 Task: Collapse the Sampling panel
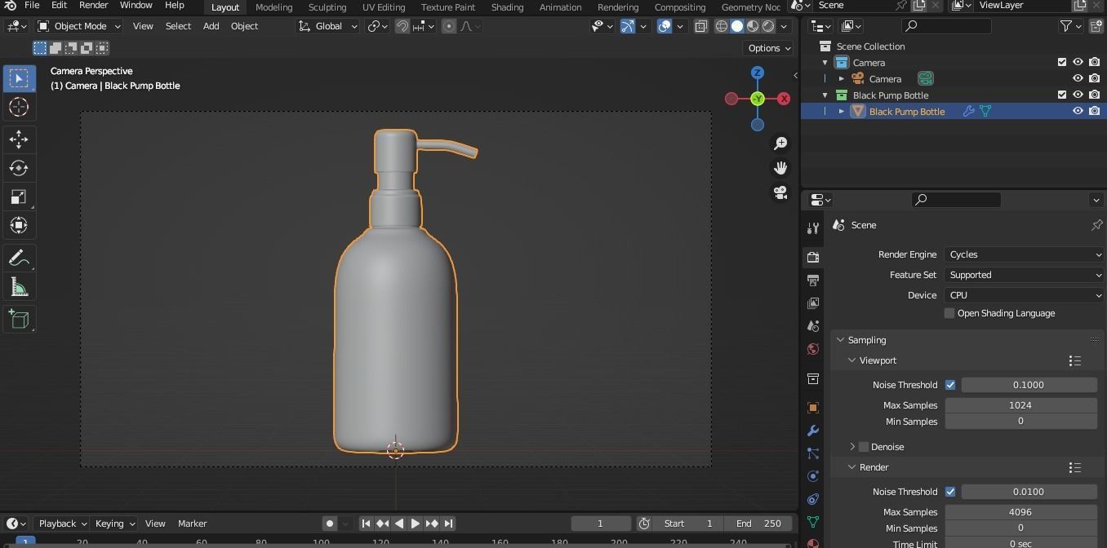click(840, 340)
